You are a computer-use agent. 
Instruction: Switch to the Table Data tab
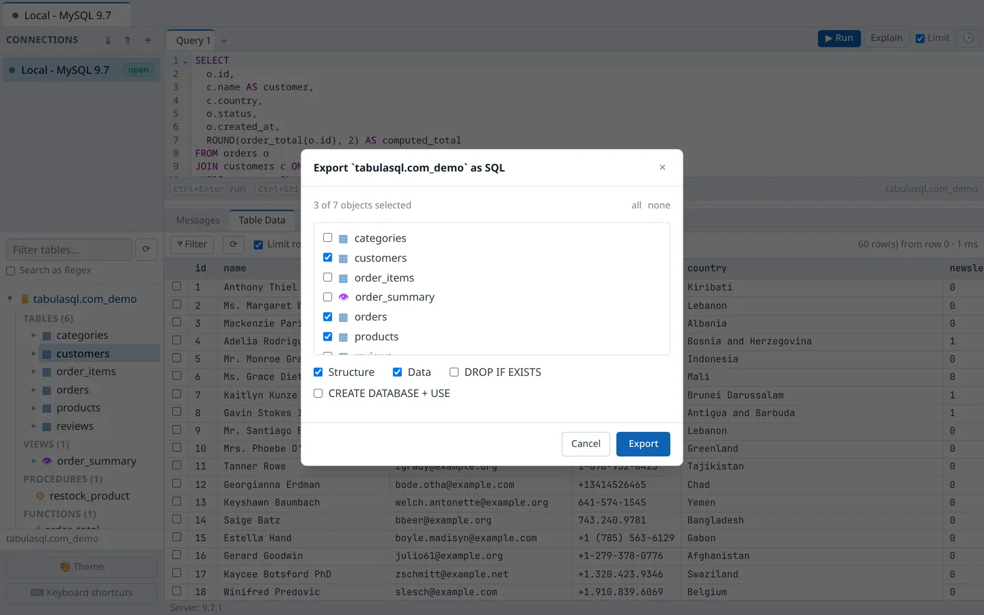[x=262, y=220]
